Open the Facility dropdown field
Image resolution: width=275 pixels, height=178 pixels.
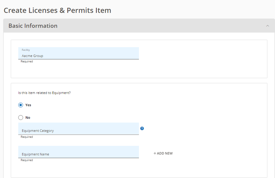[x=79, y=53]
